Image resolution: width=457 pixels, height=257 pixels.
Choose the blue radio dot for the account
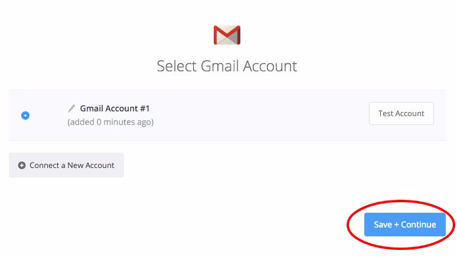coord(25,116)
